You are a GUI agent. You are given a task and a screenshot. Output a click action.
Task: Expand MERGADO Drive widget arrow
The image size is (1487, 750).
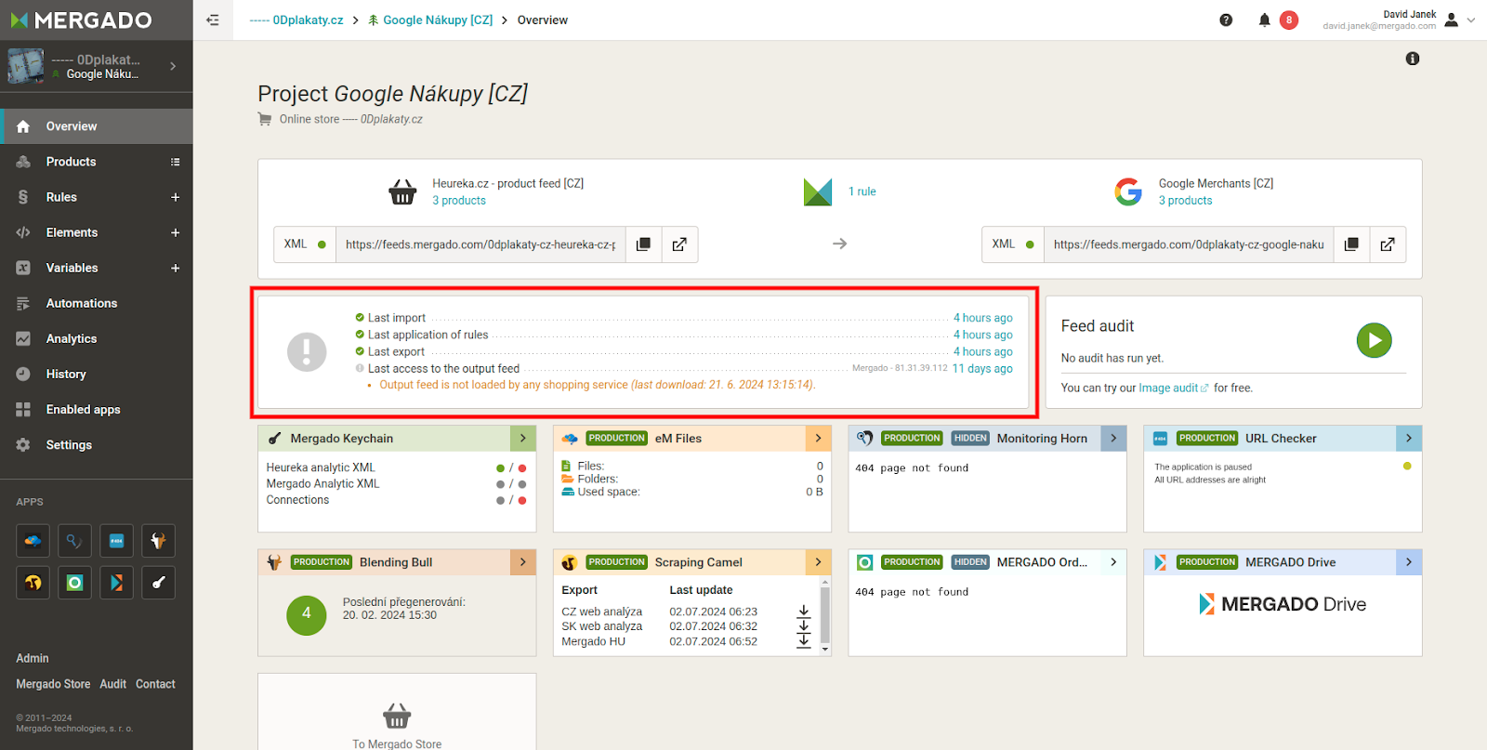click(1409, 562)
